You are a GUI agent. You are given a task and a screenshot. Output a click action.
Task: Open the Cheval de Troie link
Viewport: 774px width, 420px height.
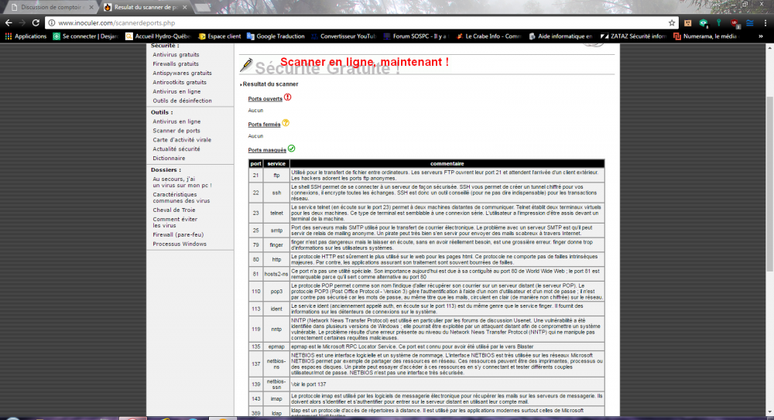click(173, 210)
